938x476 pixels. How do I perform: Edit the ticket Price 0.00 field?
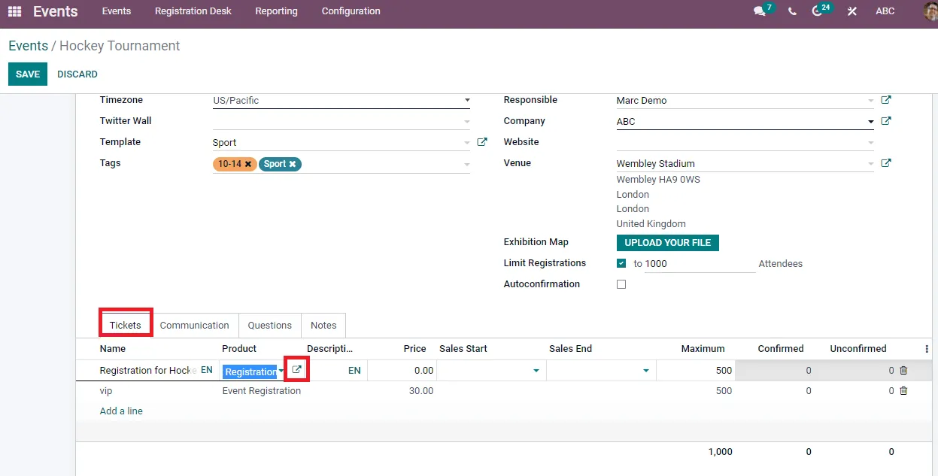point(401,371)
